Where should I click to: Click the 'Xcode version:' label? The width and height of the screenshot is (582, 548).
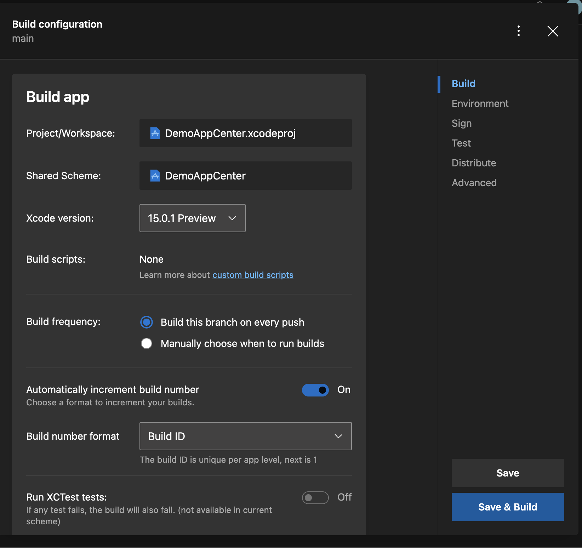coord(60,218)
